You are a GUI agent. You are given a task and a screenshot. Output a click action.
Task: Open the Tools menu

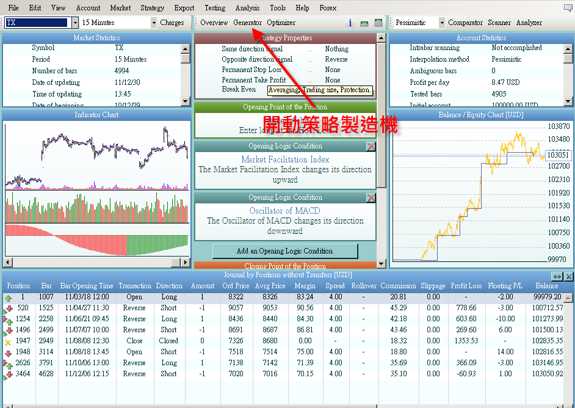(278, 8)
